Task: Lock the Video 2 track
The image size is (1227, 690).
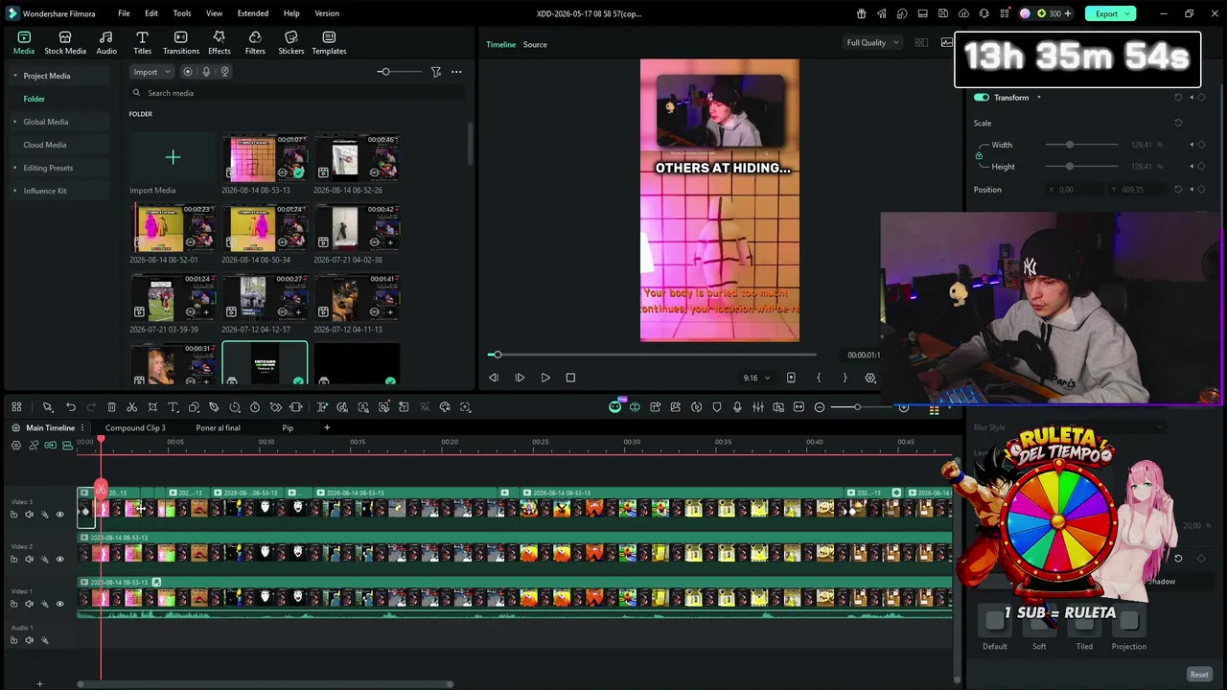Action: pyautogui.click(x=13, y=559)
